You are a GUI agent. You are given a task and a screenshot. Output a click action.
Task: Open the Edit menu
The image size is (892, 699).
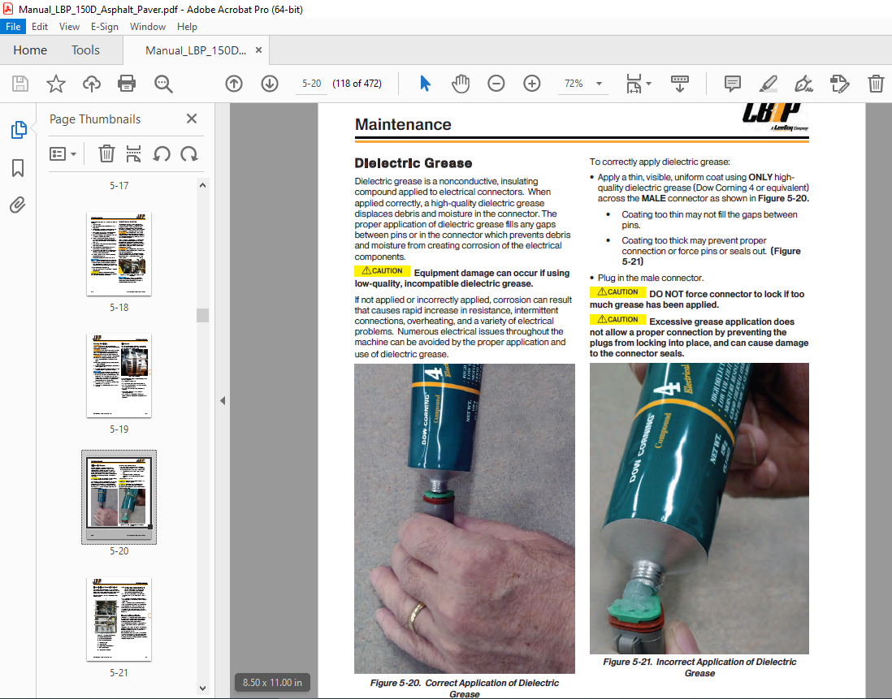click(40, 27)
